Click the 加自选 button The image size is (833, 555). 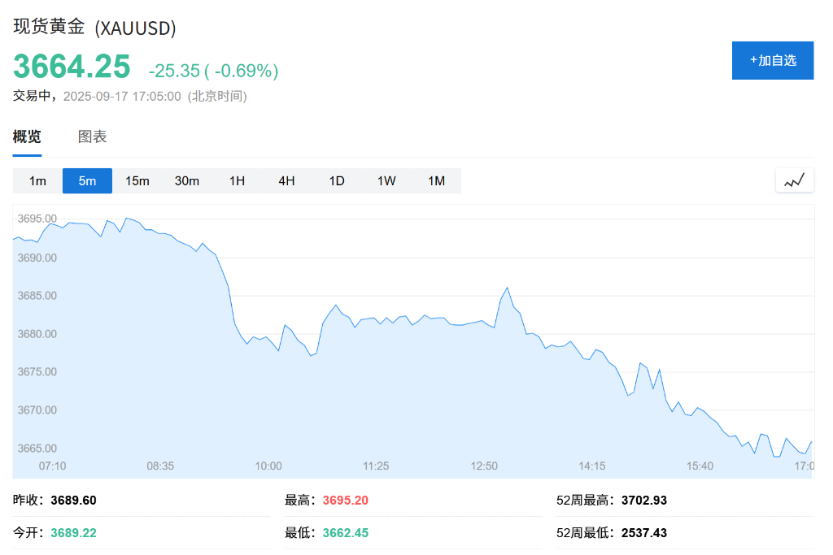(x=772, y=60)
